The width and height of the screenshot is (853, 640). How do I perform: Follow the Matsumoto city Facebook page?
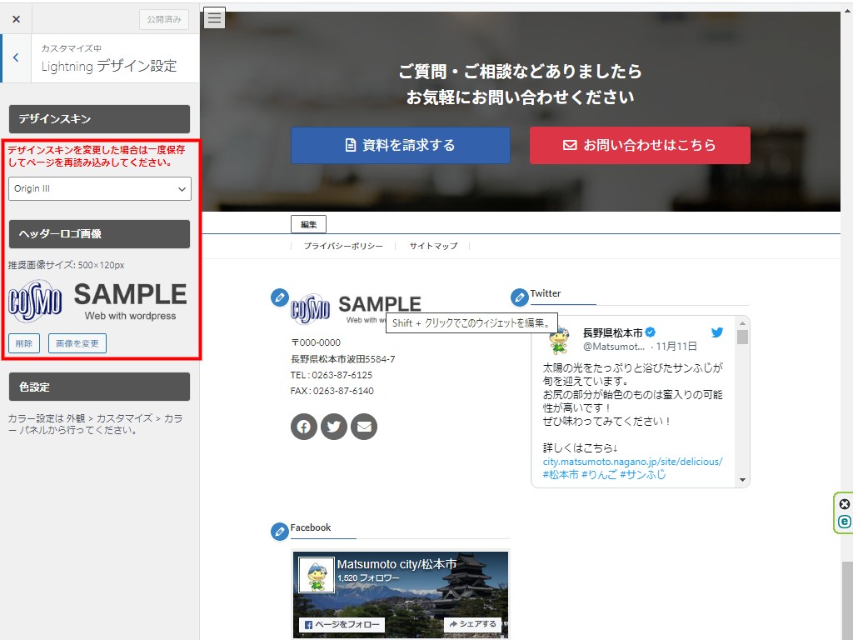340,624
